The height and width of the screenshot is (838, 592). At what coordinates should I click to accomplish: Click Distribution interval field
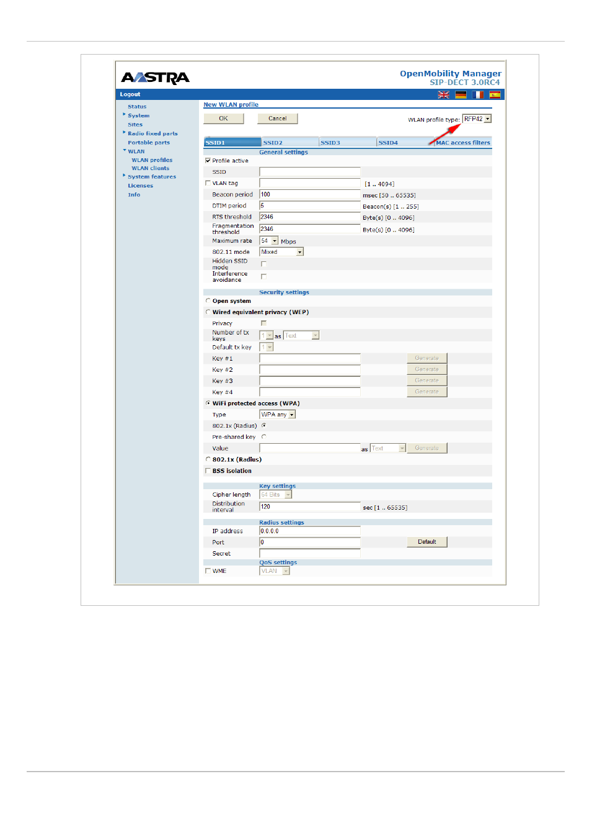tap(310, 507)
